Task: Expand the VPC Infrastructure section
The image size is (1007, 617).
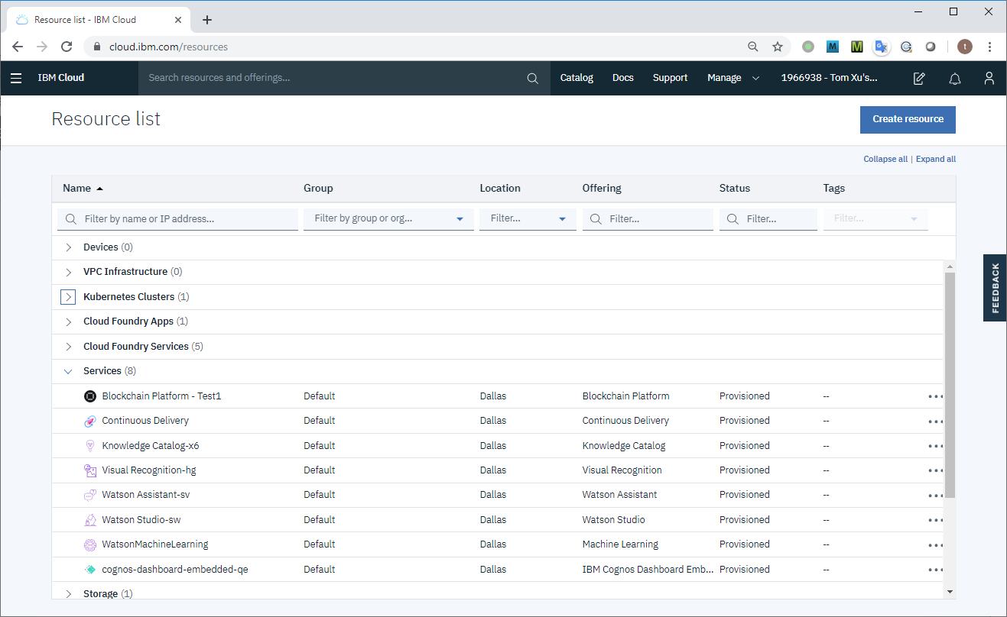Action: [x=68, y=272]
